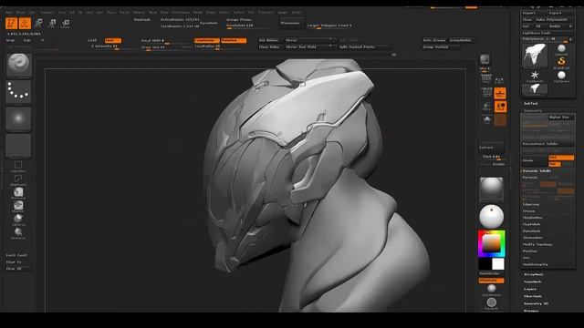
Task: Toggle the Mrgb channel button
Action: pos(10,40)
